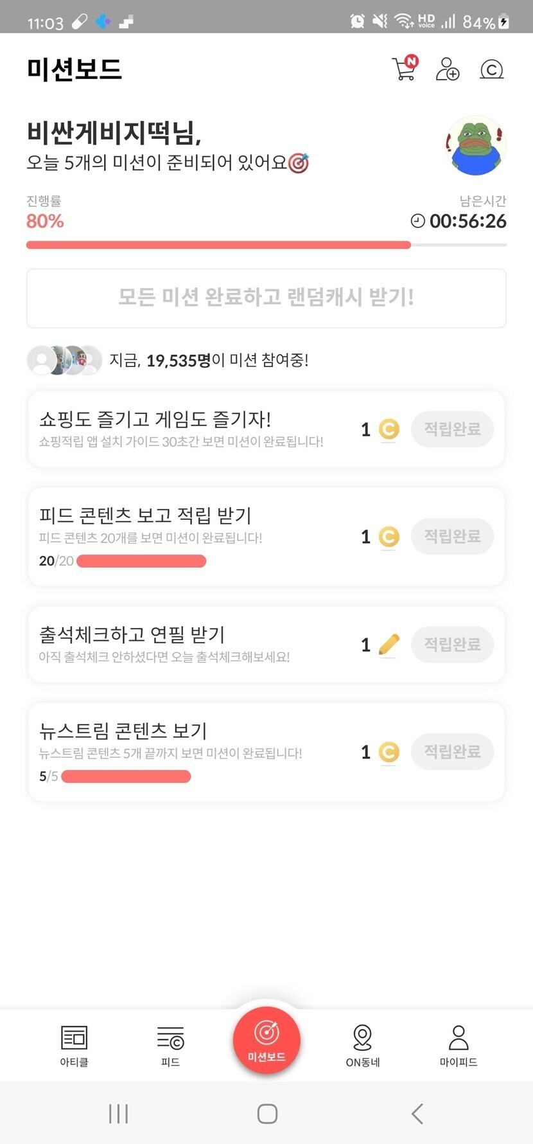
Task: Tap the Pepe frog profile avatar
Action: [x=476, y=146]
